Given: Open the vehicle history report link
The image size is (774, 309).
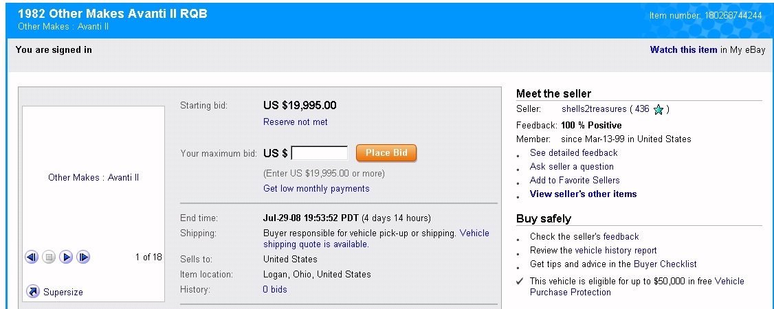Looking at the screenshot, I should (x=616, y=251).
